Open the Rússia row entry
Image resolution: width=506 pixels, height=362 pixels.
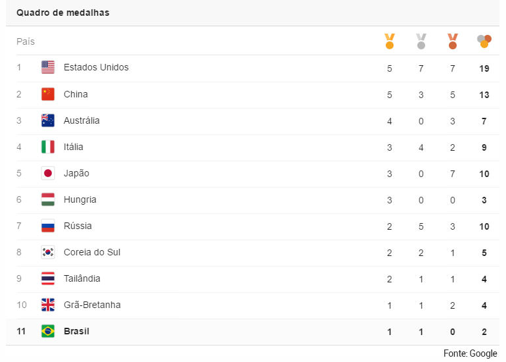pos(78,226)
